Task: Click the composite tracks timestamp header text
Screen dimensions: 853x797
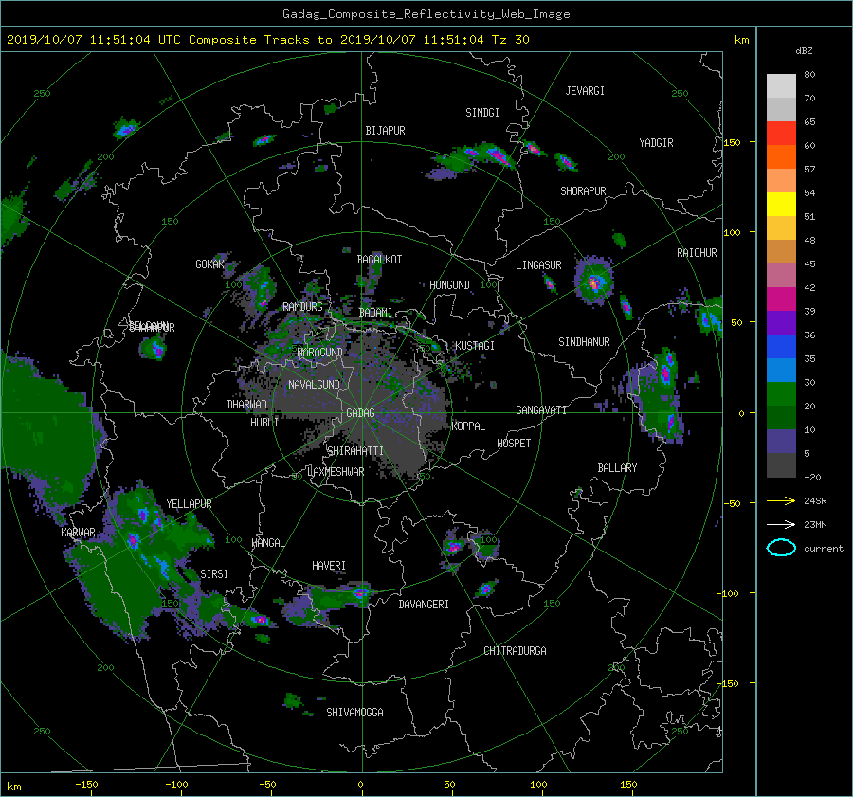Action: point(267,40)
